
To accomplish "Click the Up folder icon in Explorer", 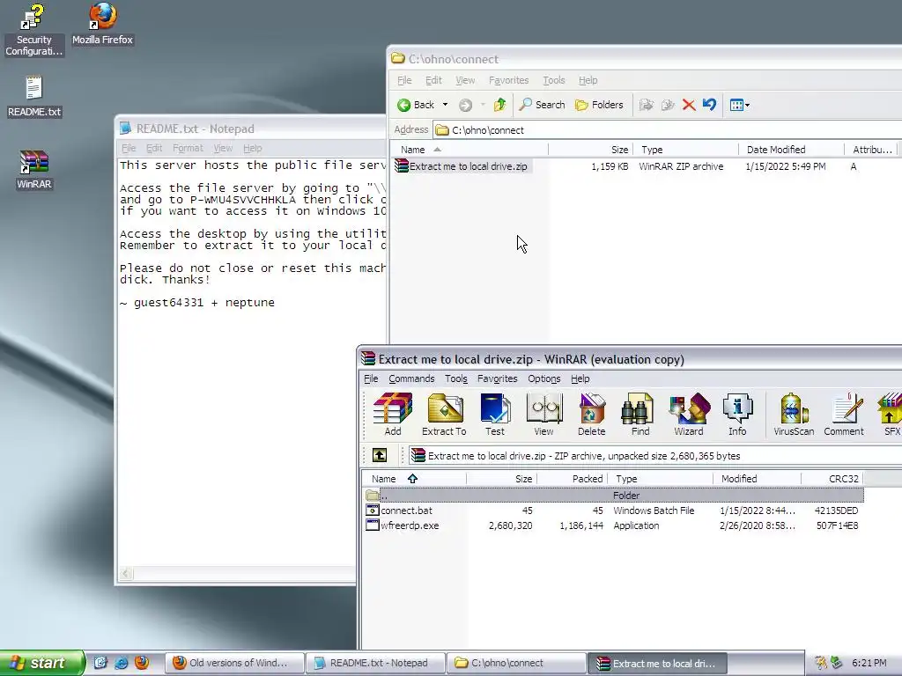I will pyautogui.click(x=500, y=105).
